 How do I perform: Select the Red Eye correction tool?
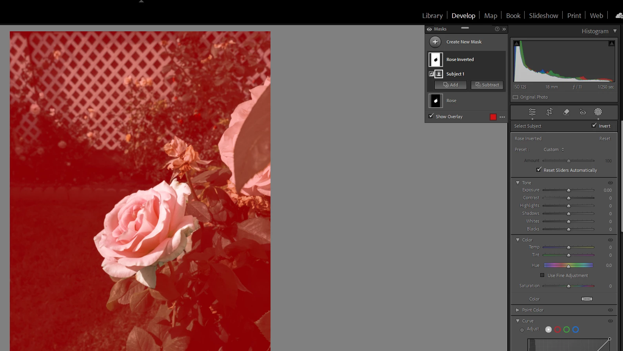(x=583, y=112)
